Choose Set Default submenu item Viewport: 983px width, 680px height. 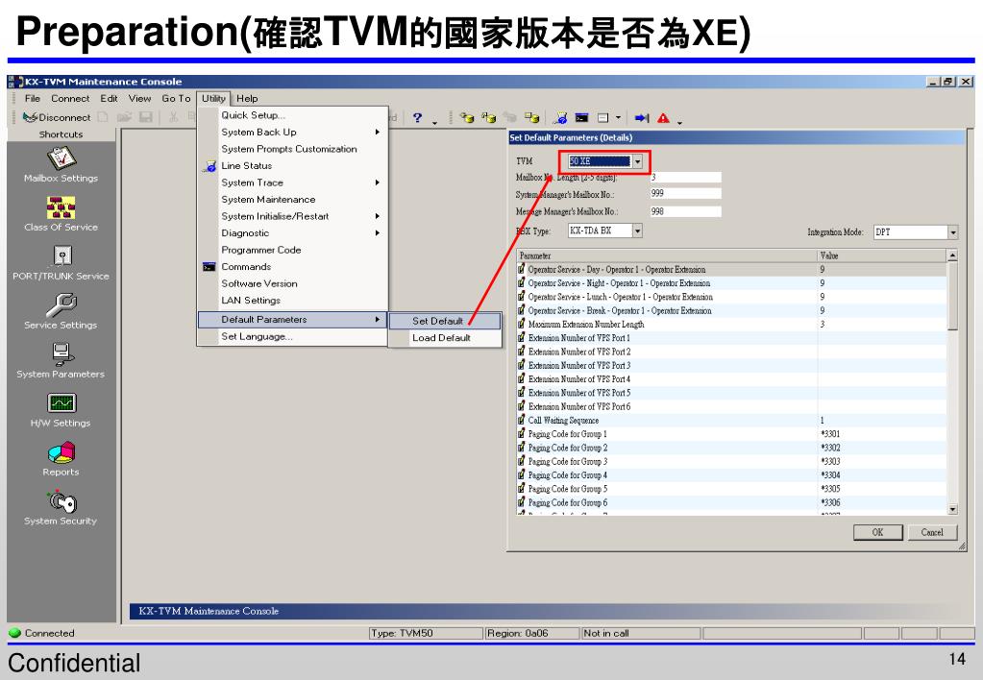[x=445, y=321]
